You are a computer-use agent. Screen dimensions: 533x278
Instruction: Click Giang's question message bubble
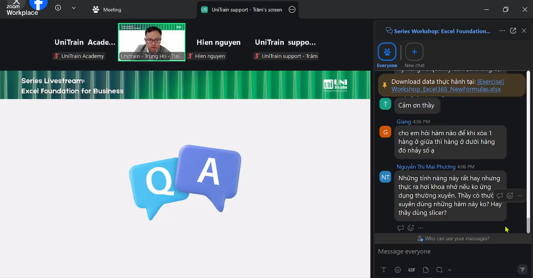[450, 142]
